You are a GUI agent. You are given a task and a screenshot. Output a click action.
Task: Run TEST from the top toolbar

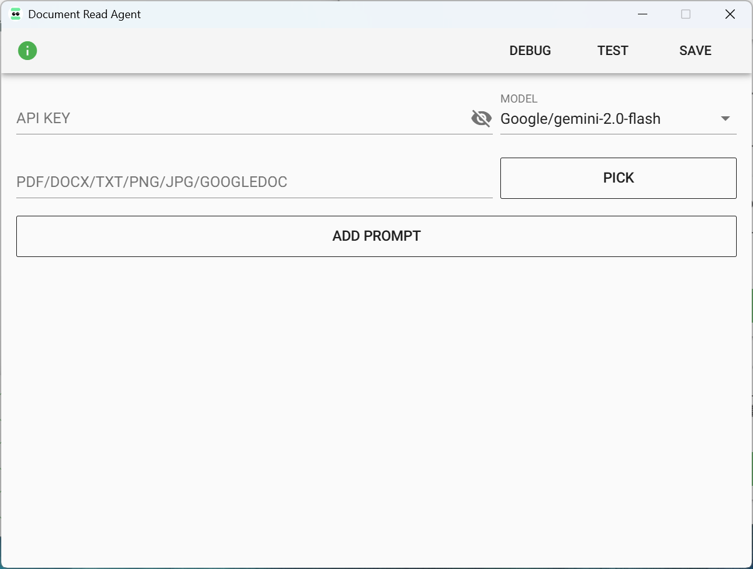[x=612, y=51]
